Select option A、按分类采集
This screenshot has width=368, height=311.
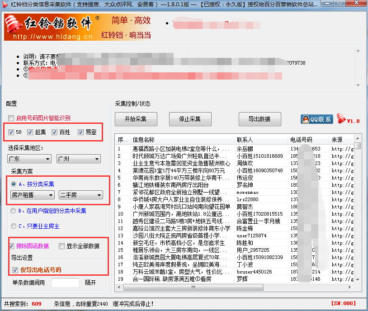14,184
